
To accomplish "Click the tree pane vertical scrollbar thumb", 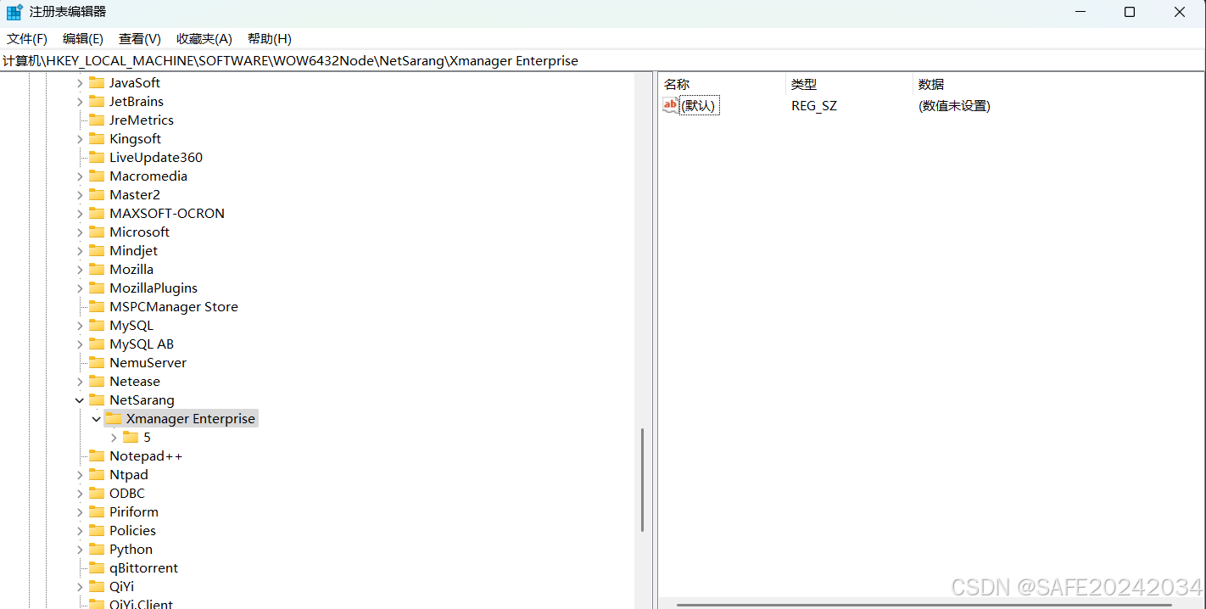I will (x=642, y=480).
